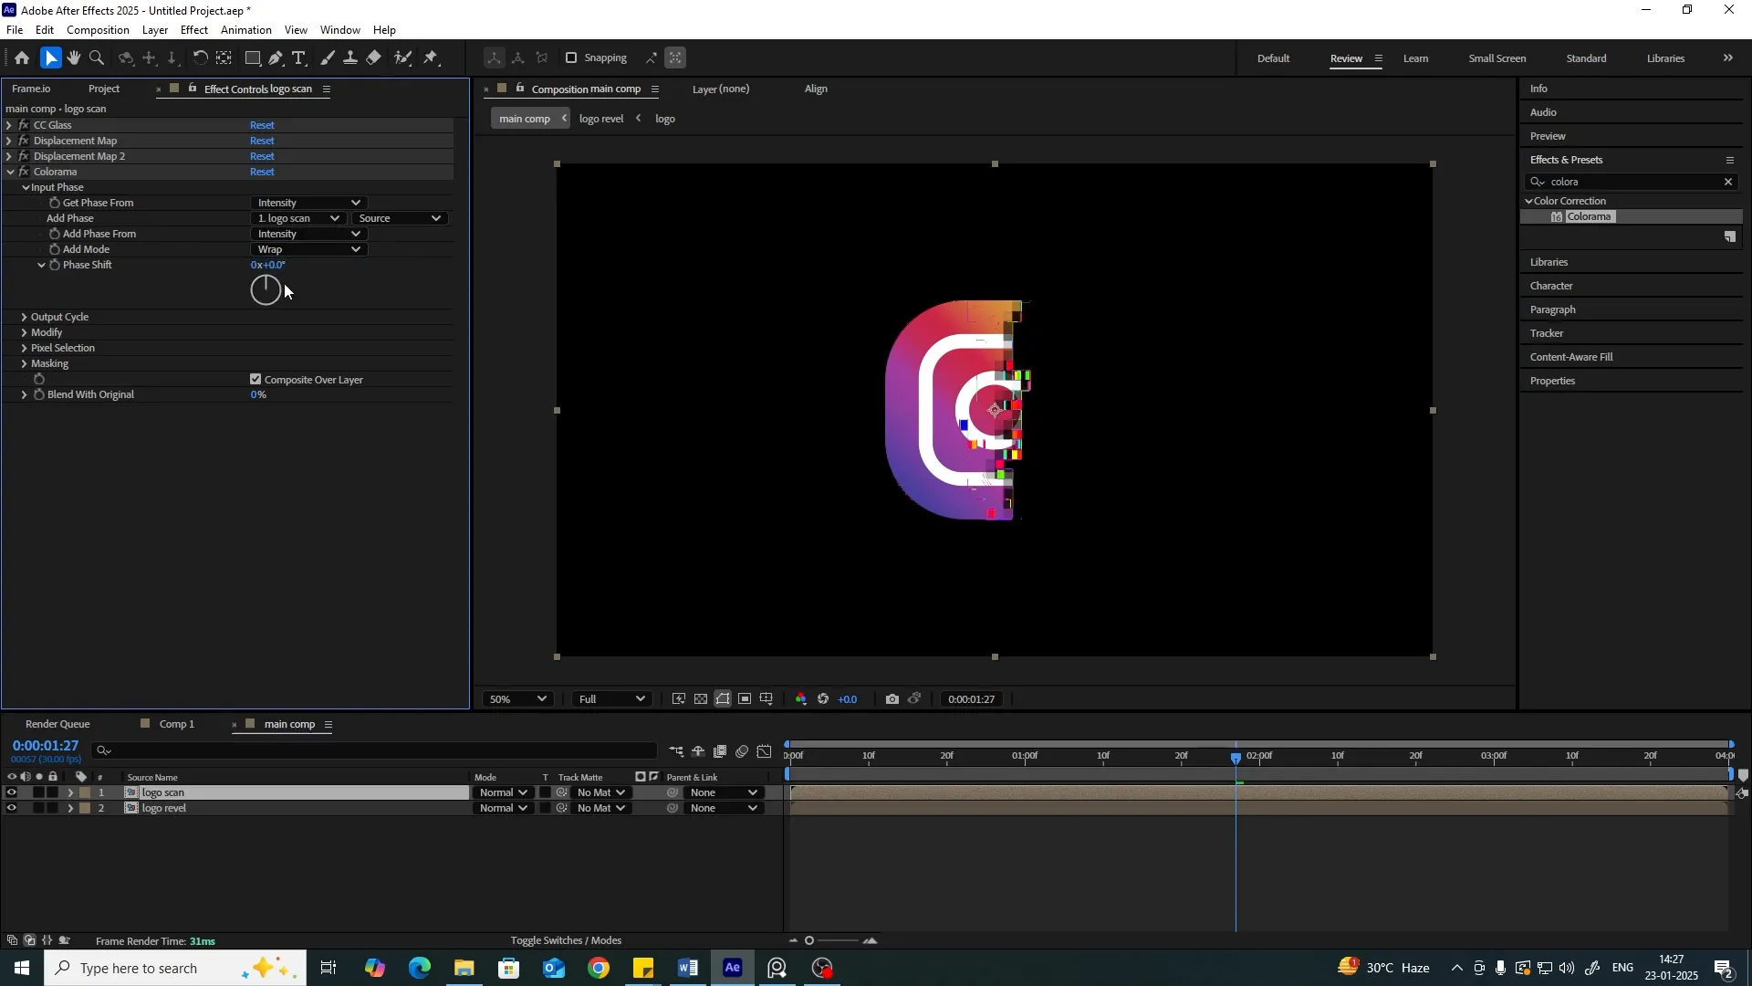
Task: Open the Composition menu
Action: pos(98,30)
